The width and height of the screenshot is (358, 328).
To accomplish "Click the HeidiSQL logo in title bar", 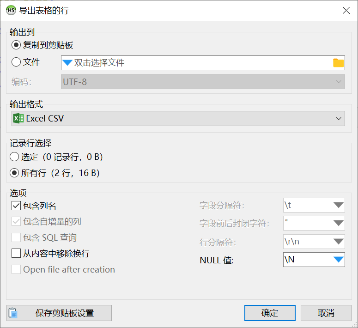I will 11,10.
